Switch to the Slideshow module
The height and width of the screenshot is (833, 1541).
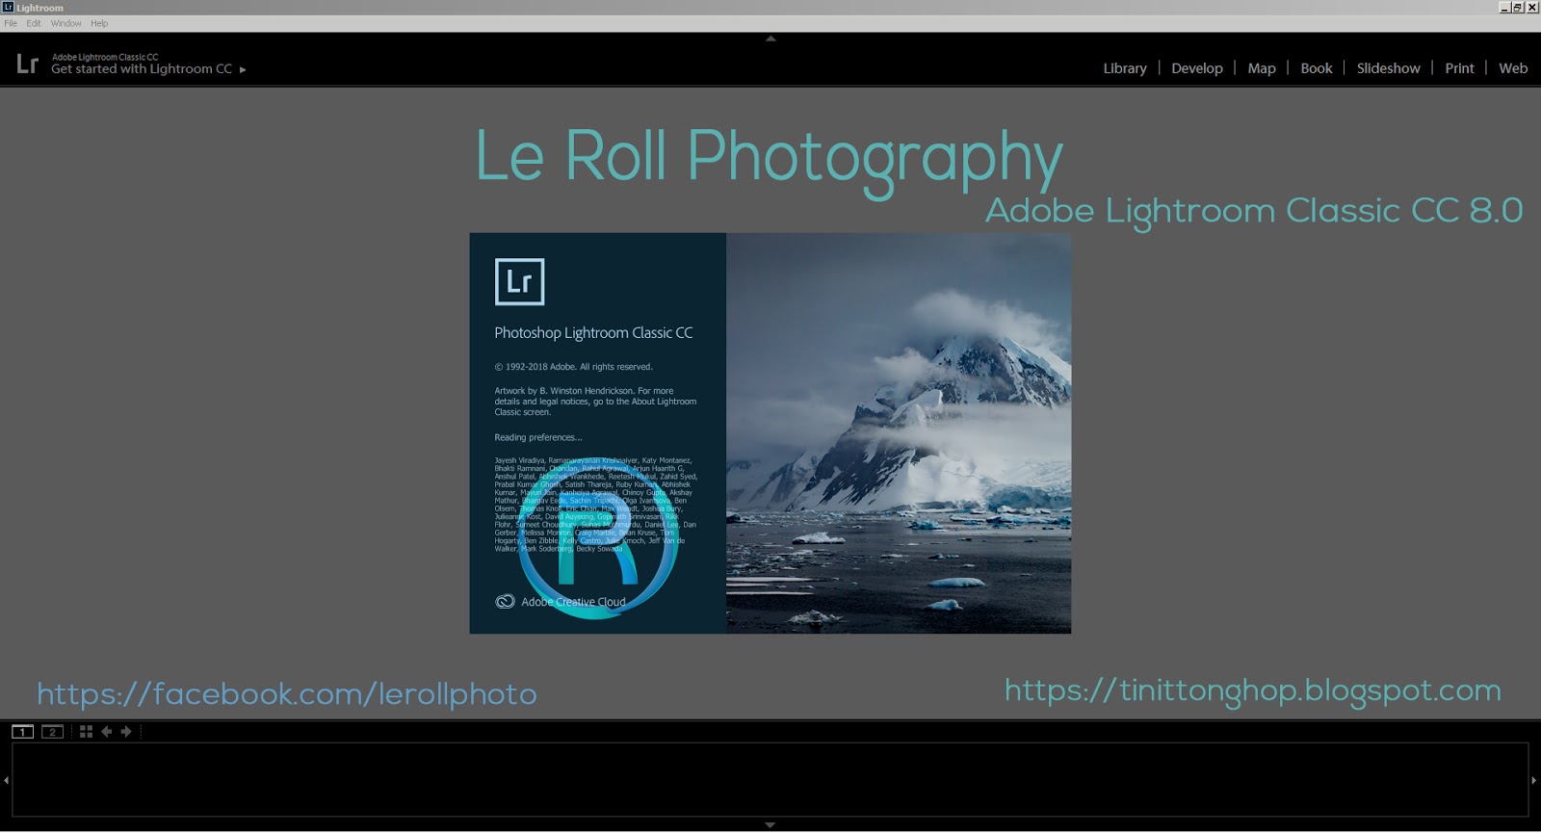pyautogui.click(x=1388, y=68)
